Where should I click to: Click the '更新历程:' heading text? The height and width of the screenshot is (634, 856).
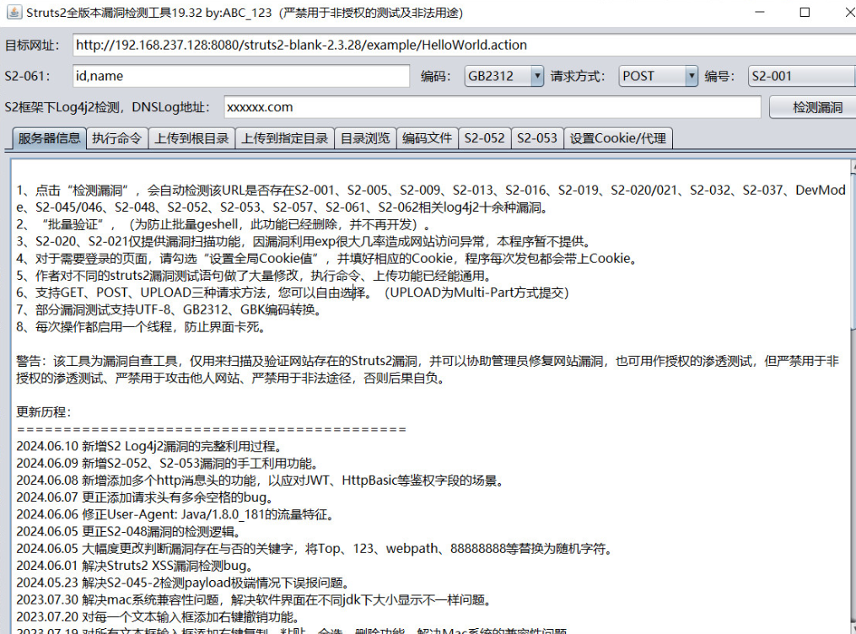(x=44, y=412)
